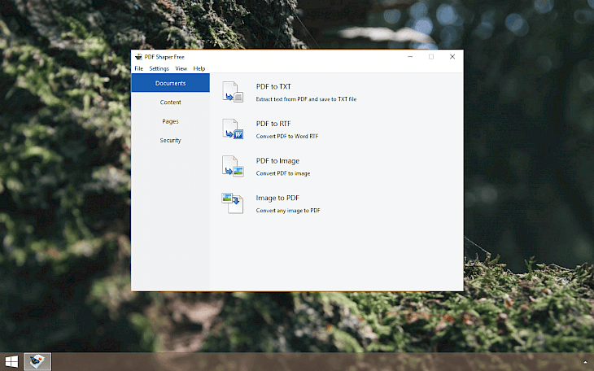Open the Help menu
The width and height of the screenshot is (594, 371).
click(x=199, y=68)
